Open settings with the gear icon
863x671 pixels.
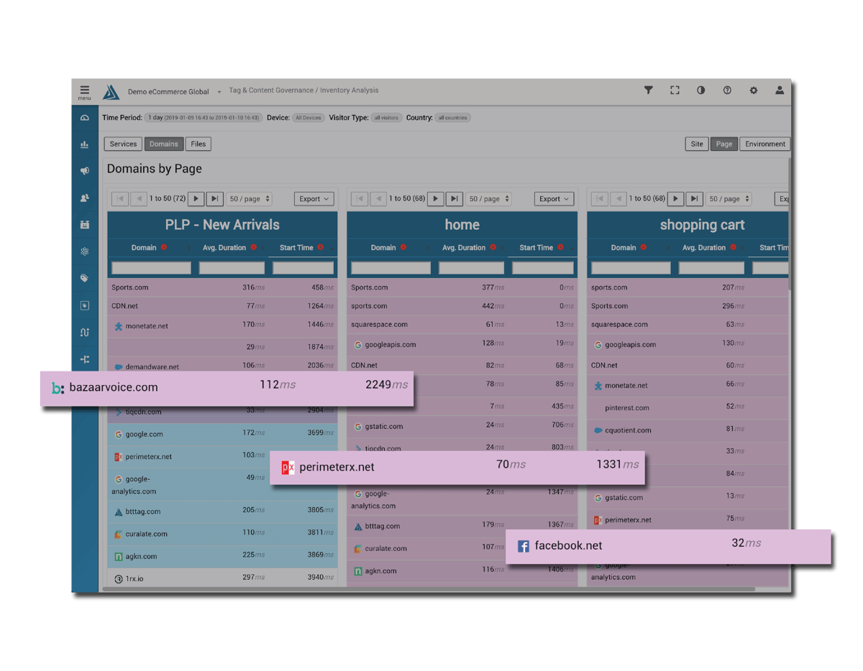pyautogui.click(x=753, y=91)
